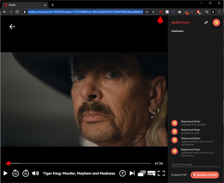Screen dimensions: 224x183
Task: Open the cast icon in address bar
Action: pos(147,12)
